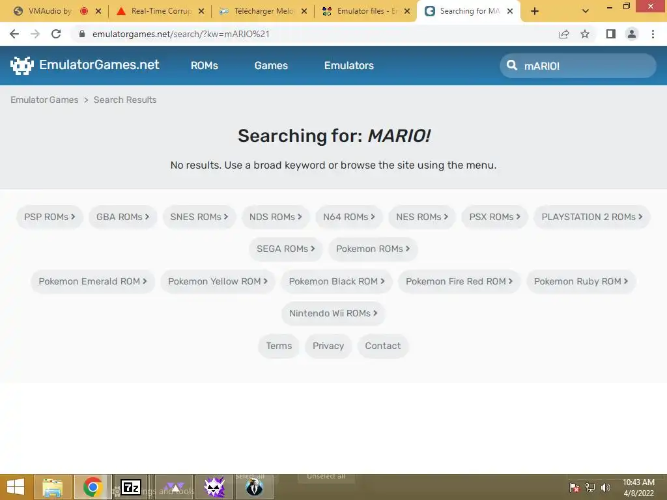Switch to the VMAudio tab
Screen dimensions: 667x500
point(50,11)
